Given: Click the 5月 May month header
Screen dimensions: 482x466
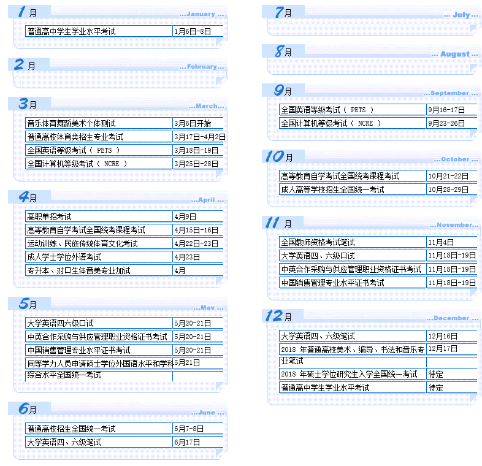Looking at the screenshot, I should (117, 304).
